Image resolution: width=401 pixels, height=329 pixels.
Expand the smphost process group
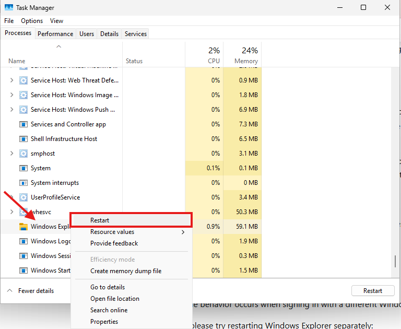[11, 154]
